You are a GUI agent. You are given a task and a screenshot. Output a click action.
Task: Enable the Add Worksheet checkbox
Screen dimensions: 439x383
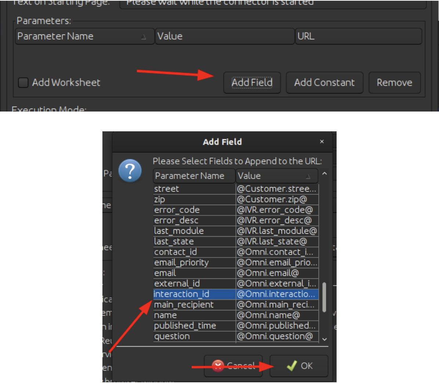(x=23, y=83)
